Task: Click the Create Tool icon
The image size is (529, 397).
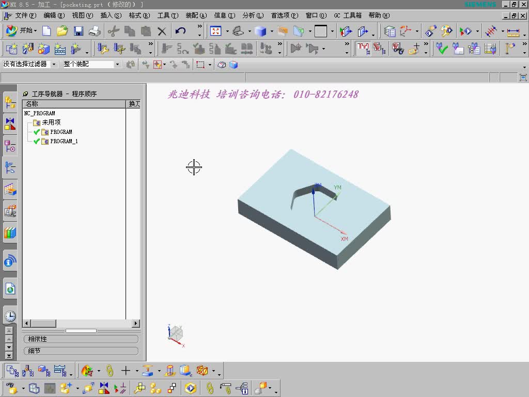Action: 28,49
